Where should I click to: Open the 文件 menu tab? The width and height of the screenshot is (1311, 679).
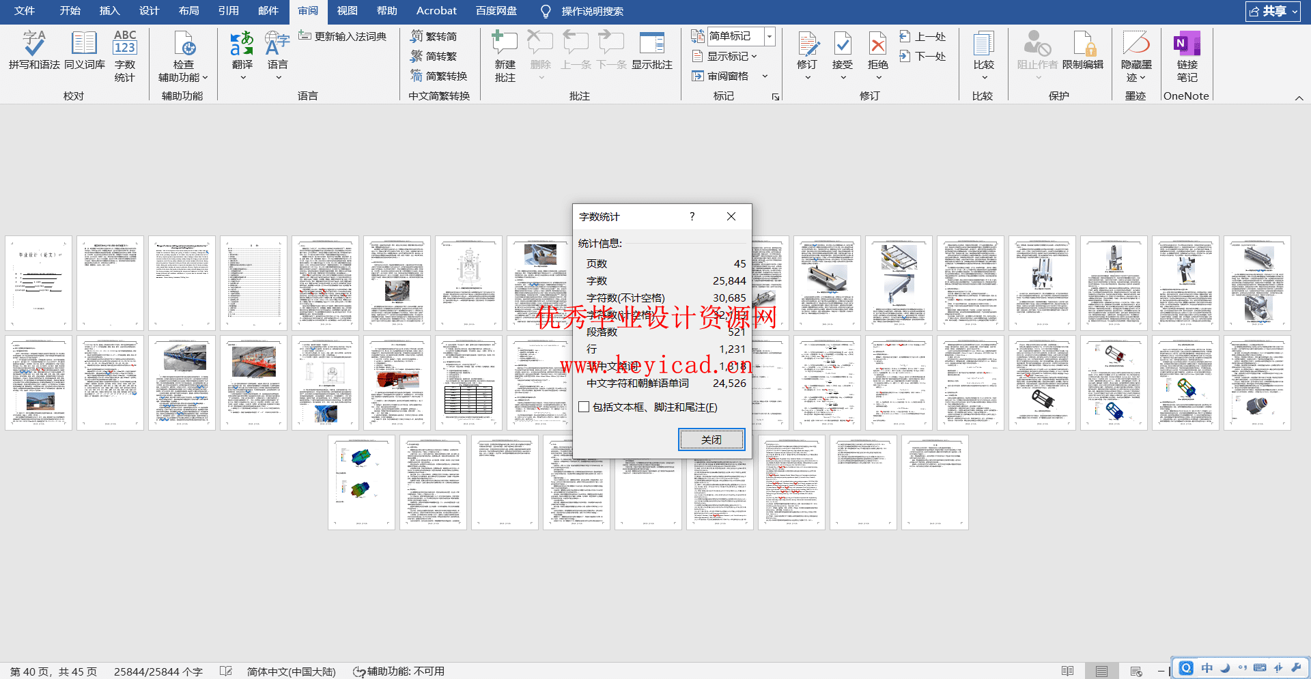click(x=25, y=11)
